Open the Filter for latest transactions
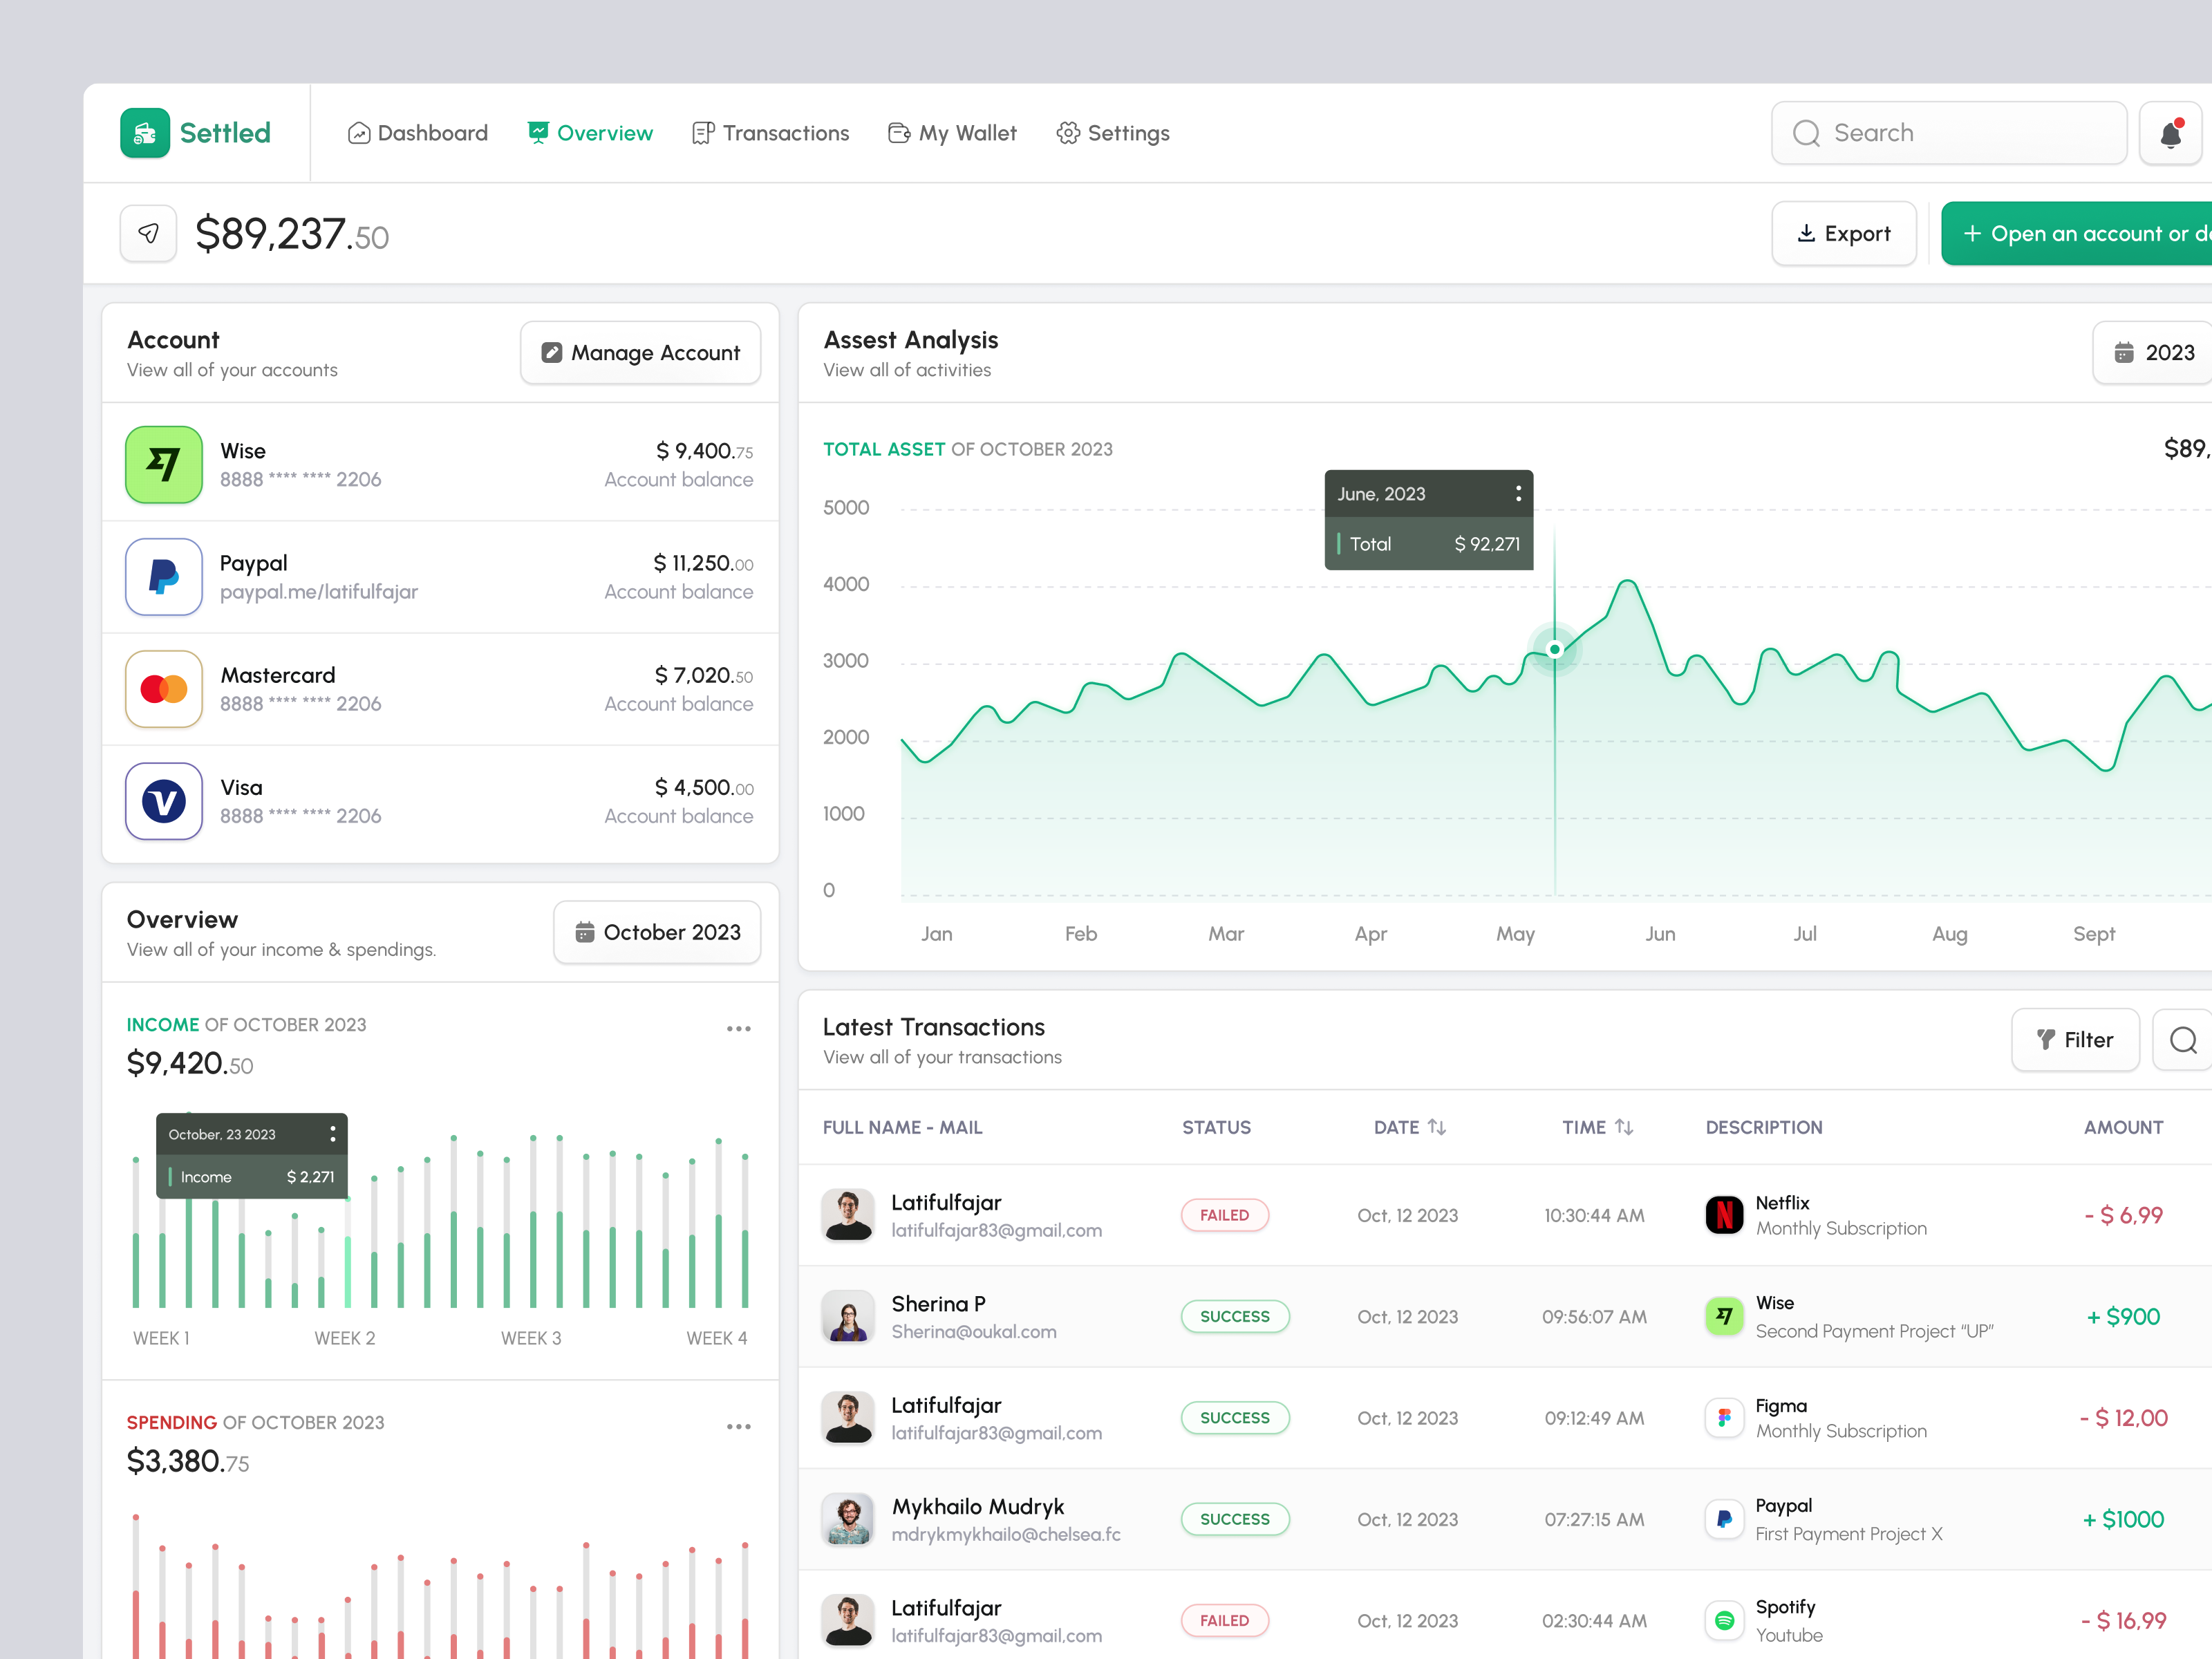Image resolution: width=2212 pixels, height=1659 pixels. click(2075, 1040)
